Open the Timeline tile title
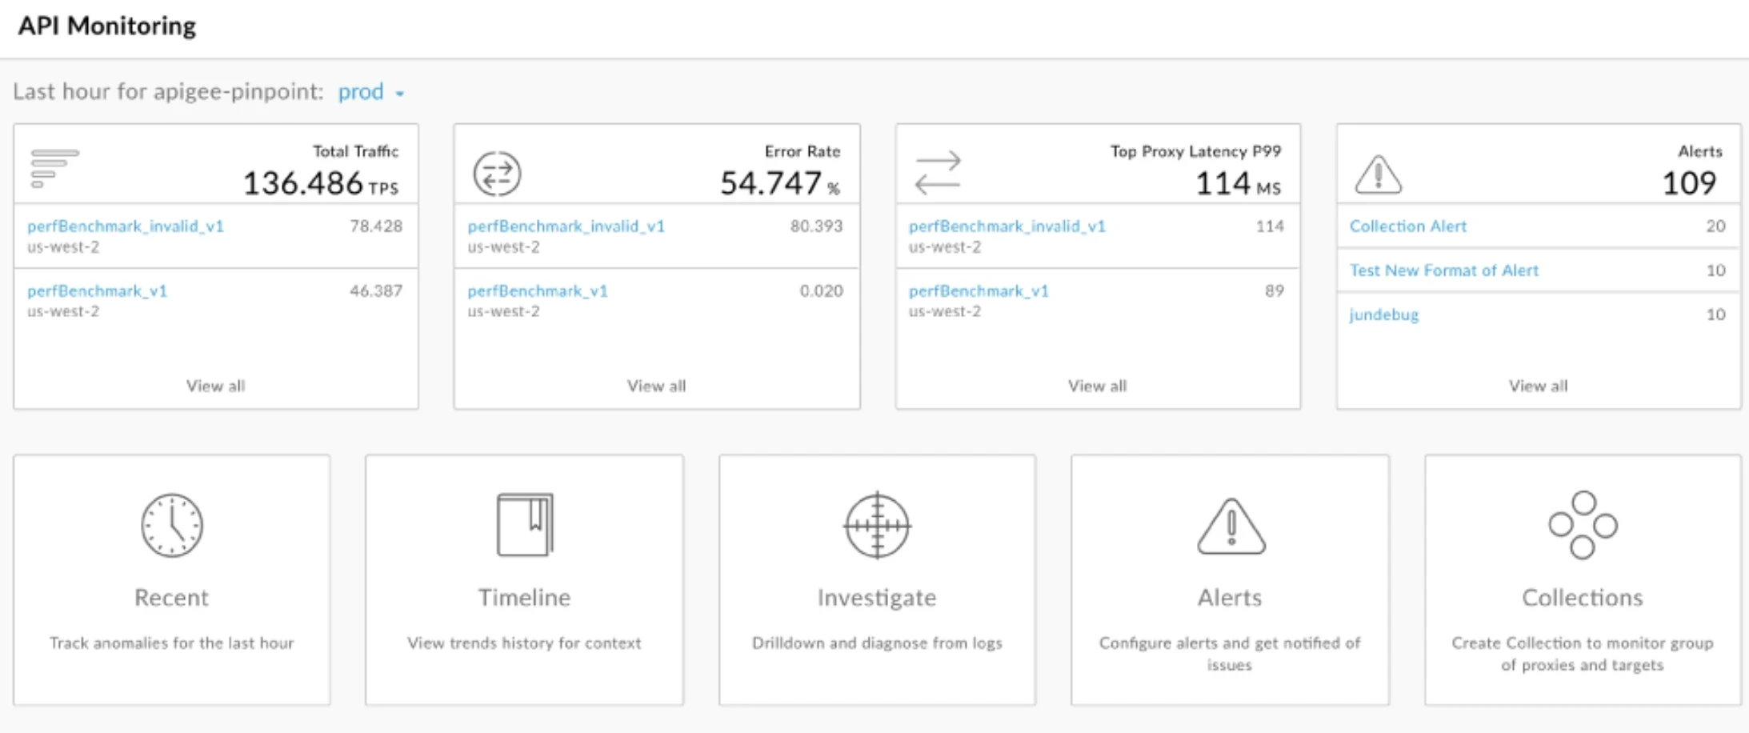The width and height of the screenshot is (1749, 733). 525,598
